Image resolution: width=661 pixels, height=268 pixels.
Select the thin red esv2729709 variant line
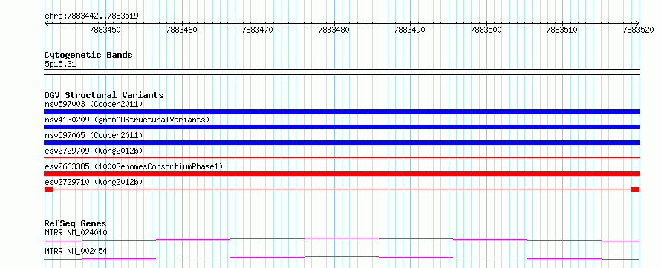point(342,158)
